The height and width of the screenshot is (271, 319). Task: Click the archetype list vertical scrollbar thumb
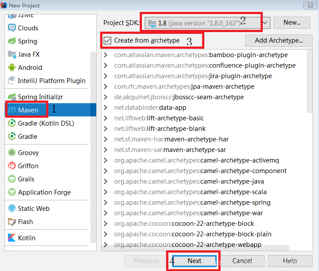(x=309, y=81)
